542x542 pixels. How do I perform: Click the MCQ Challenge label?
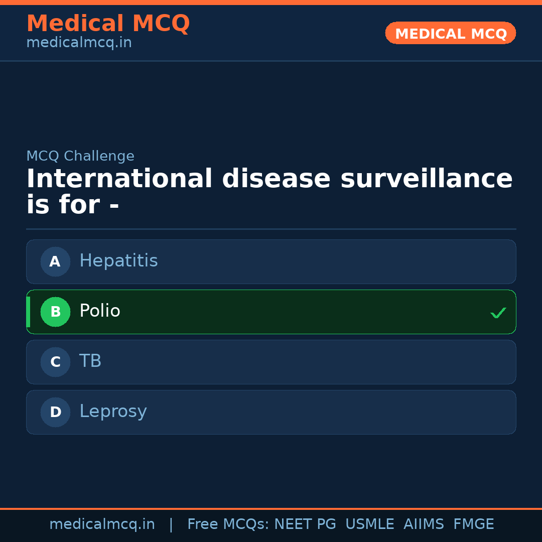click(x=80, y=156)
